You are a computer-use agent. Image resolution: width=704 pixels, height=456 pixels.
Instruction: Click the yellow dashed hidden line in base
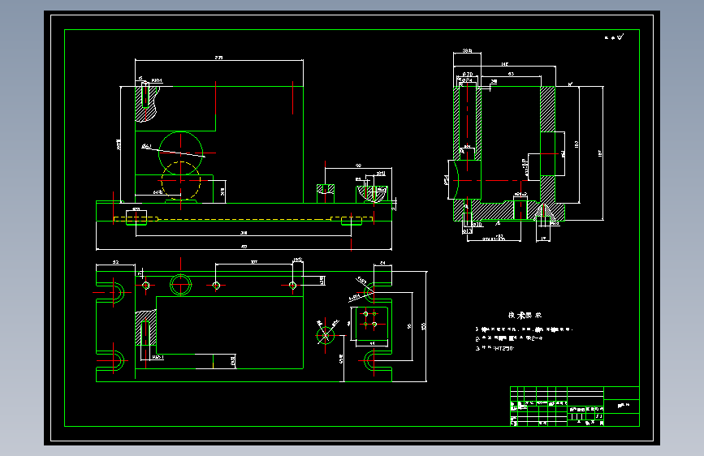[243, 219]
